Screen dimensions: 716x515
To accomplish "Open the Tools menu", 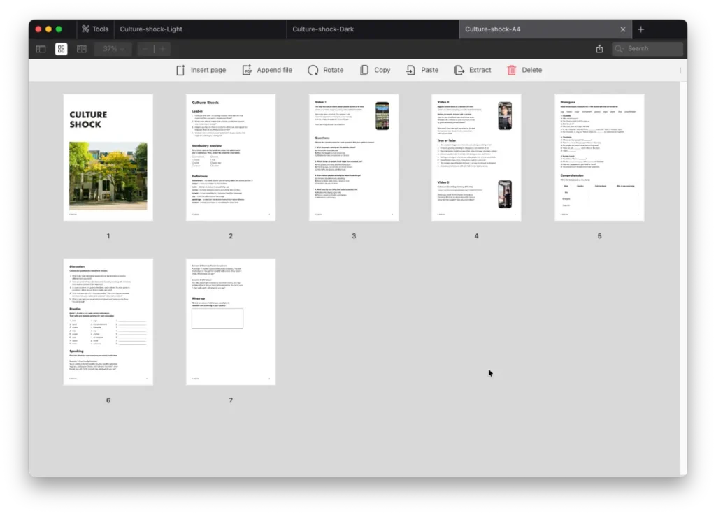I will point(94,29).
